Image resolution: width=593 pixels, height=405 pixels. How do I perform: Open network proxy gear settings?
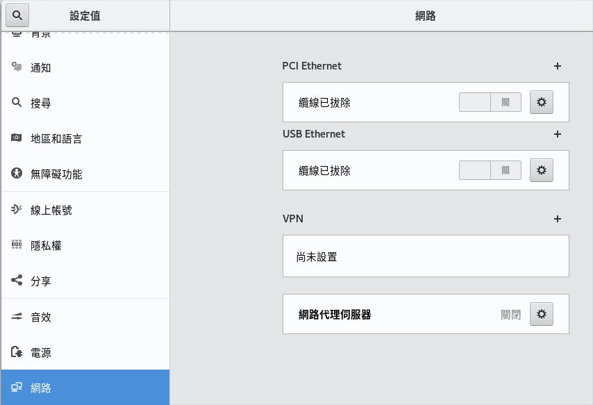[541, 314]
